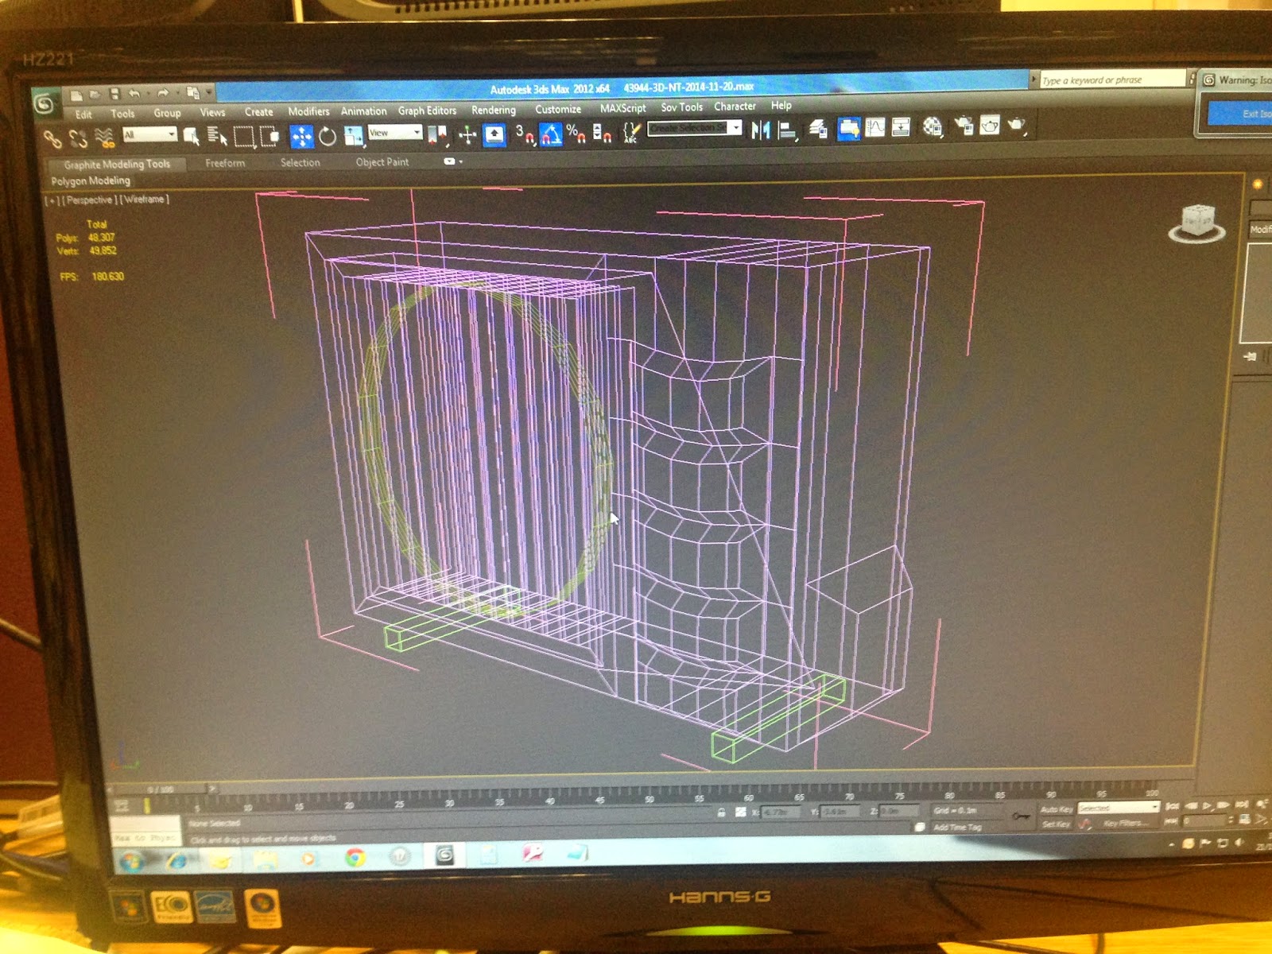1272x954 pixels.
Task: Expand the quick access toolbar dropdown arrow
Action: [210, 92]
